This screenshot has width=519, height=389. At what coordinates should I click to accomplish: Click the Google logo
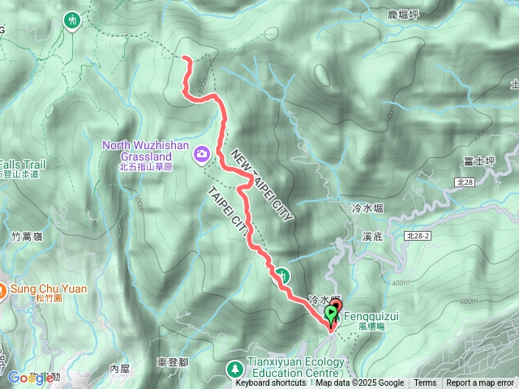pyautogui.click(x=31, y=378)
